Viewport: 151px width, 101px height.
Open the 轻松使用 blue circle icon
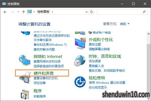80,82
